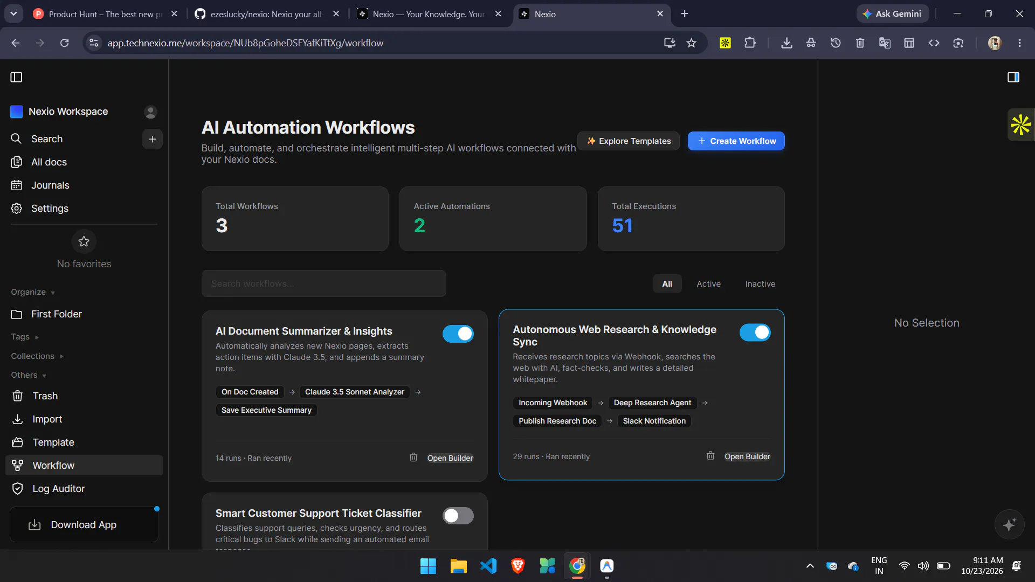The image size is (1035, 582).
Task: Open File Explorer from taskbar
Action: coord(458,566)
